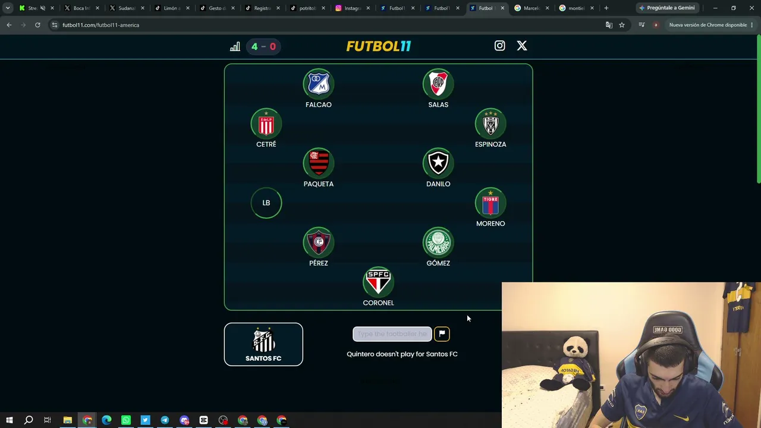Click the Flamengo crest above Paqueta
Viewport: 761px width, 428px height.
tap(319, 163)
